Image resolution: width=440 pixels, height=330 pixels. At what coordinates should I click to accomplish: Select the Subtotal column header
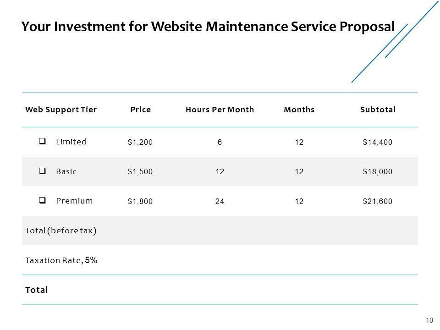[x=378, y=110]
